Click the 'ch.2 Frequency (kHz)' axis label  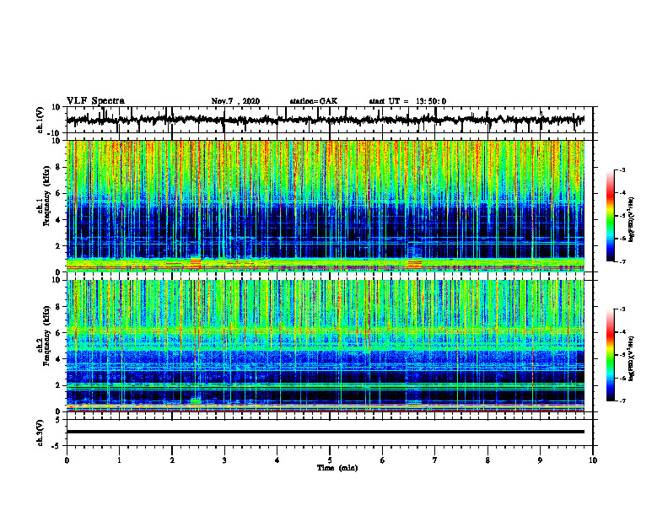tap(45, 336)
